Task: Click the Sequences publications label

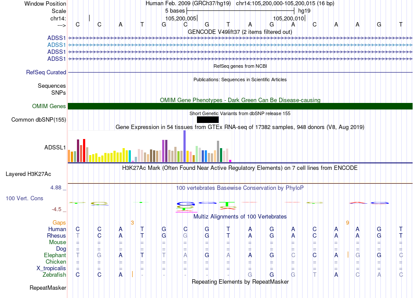Action: (52, 86)
